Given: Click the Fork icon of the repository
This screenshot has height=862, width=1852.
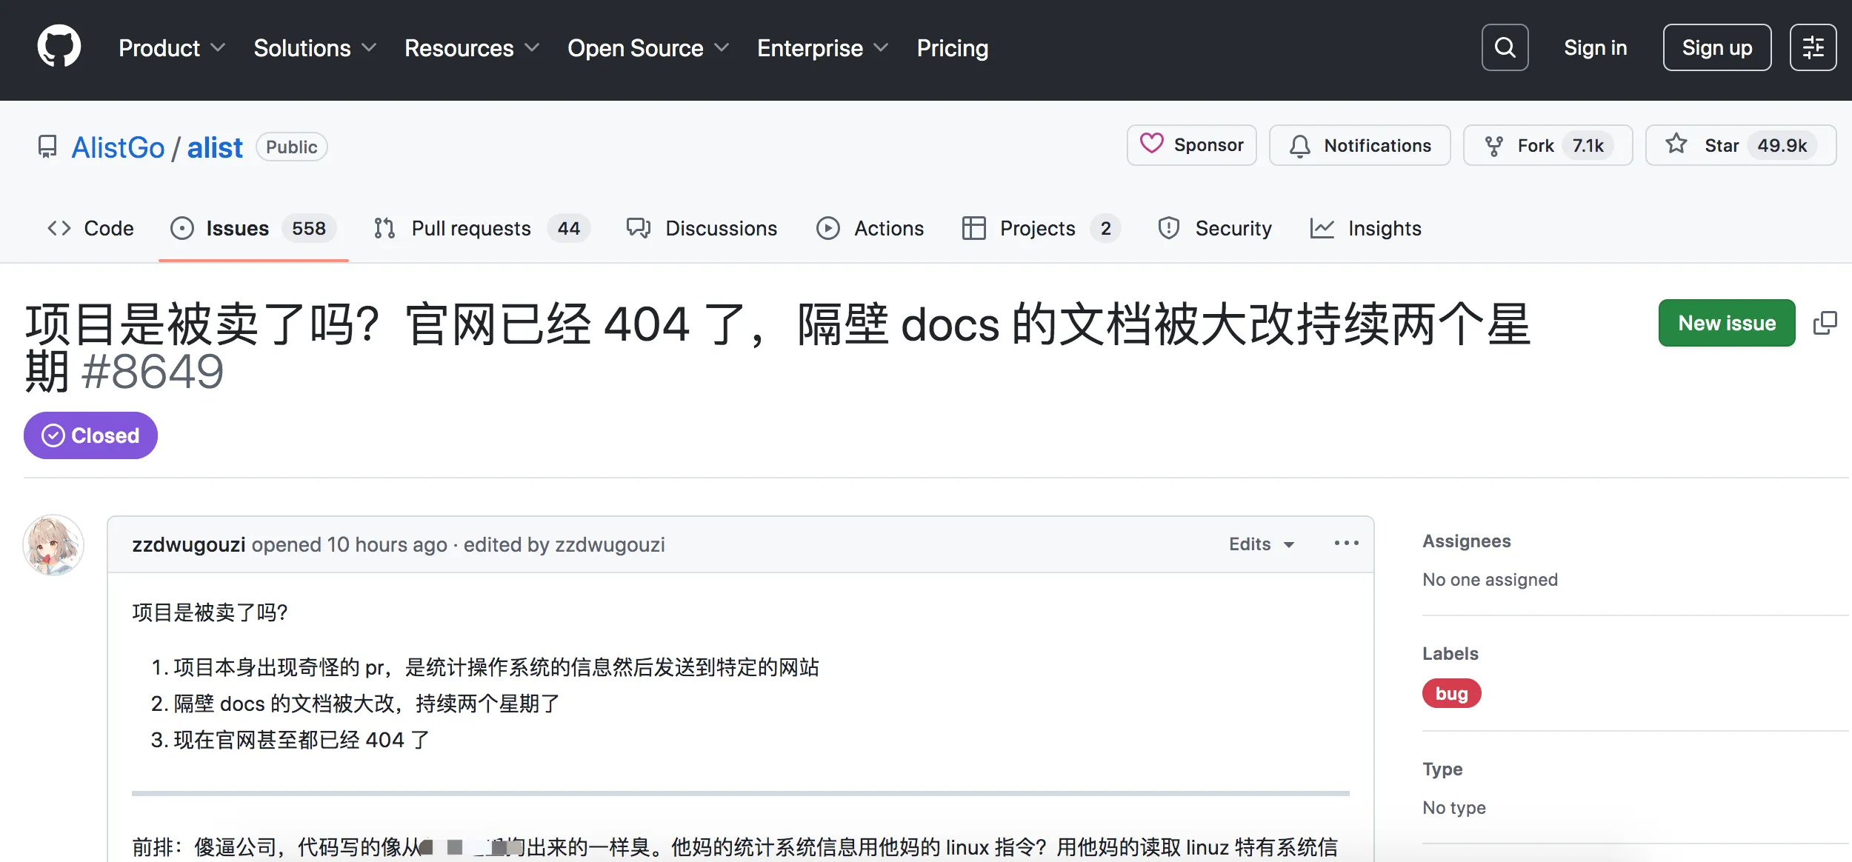Looking at the screenshot, I should (1495, 145).
